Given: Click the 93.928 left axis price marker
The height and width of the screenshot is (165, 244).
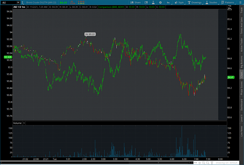Looking at the screenshot, I should pos(8,57).
